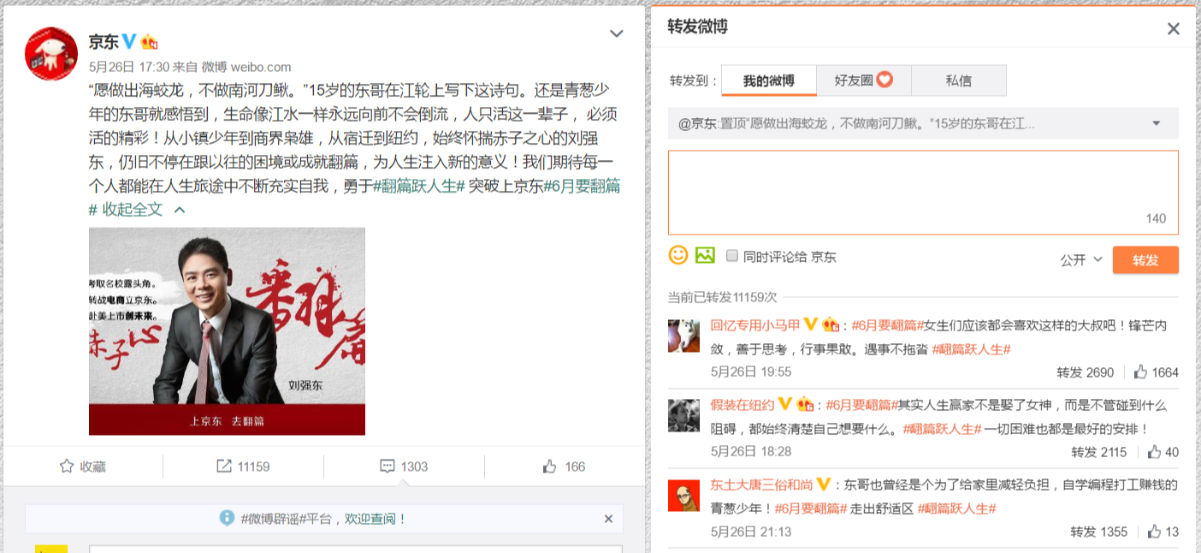This screenshot has height=553, width=1201.
Task: Enable the 同时评论给 京东 checkbox
Action: point(732,255)
